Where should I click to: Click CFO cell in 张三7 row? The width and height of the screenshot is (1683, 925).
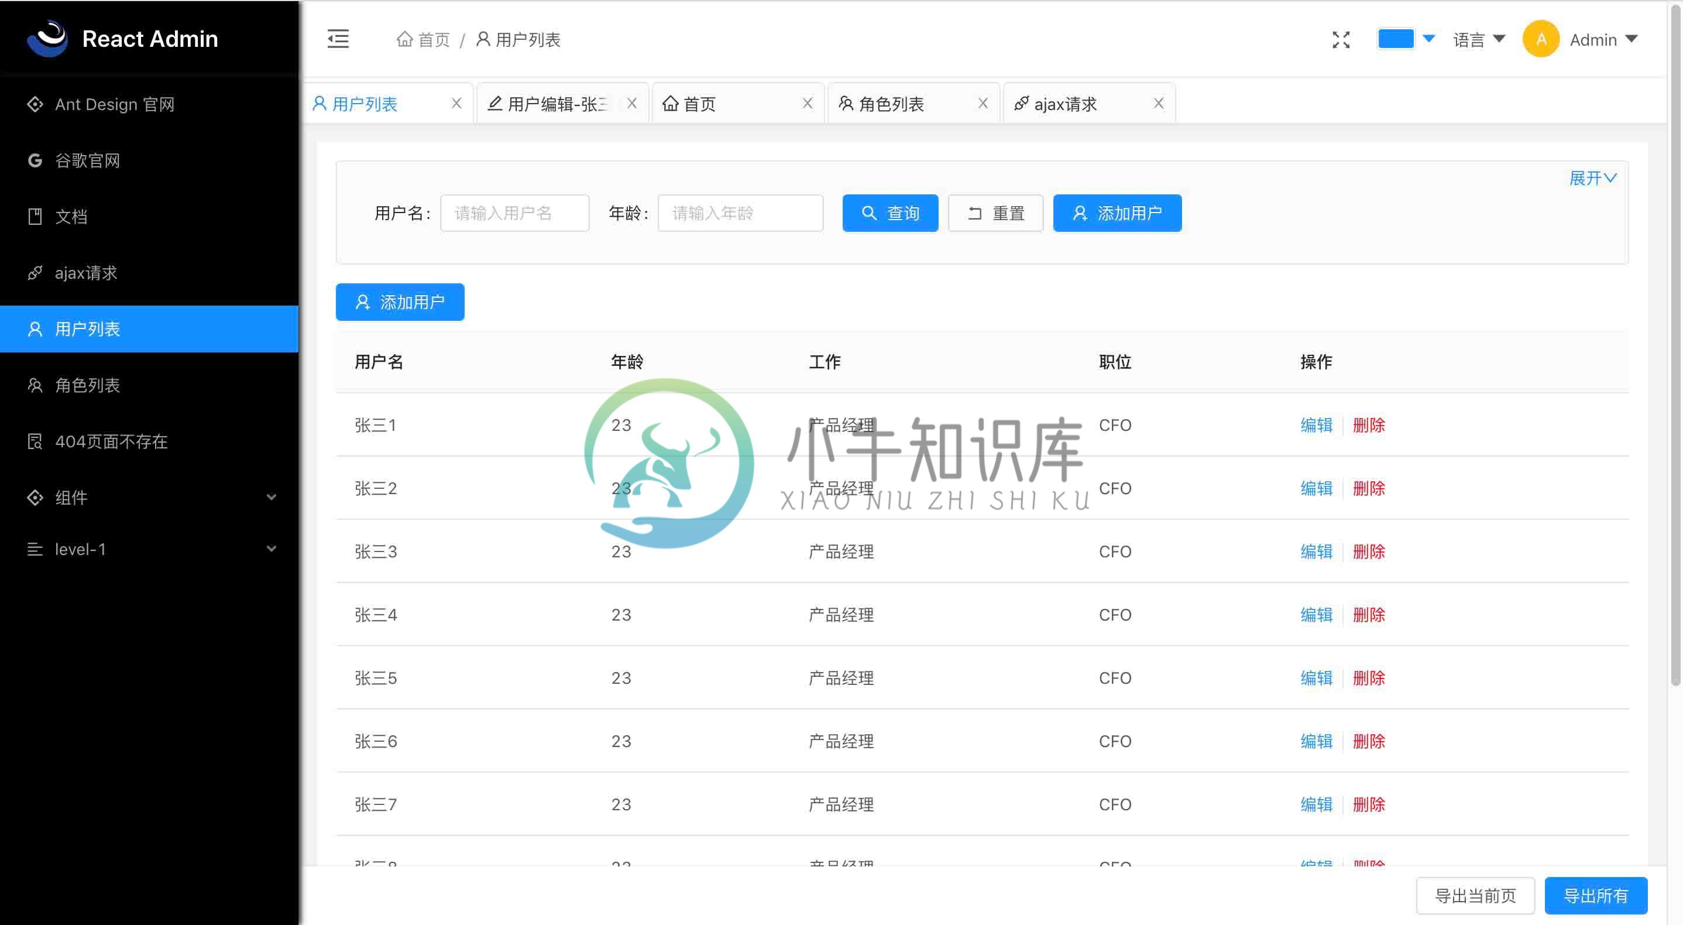pyautogui.click(x=1115, y=805)
